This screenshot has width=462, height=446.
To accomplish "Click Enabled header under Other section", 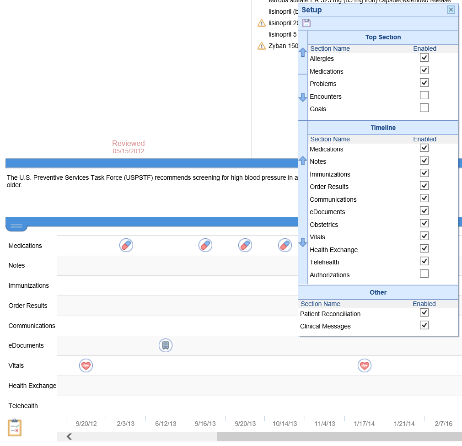I will pyautogui.click(x=424, y=304).
